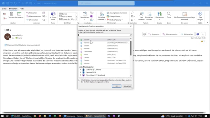Send to OneNote via purple ribbon icon
Screen dimensions: 210x118
tap(91, 16)
